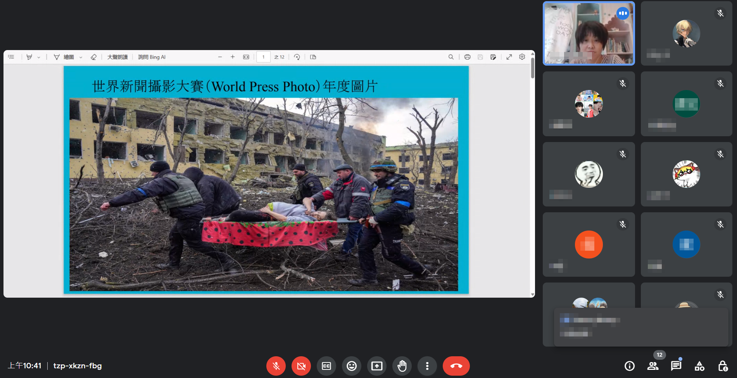Click the participant count badge 12

pyautogui.click(x=659, y=355)
